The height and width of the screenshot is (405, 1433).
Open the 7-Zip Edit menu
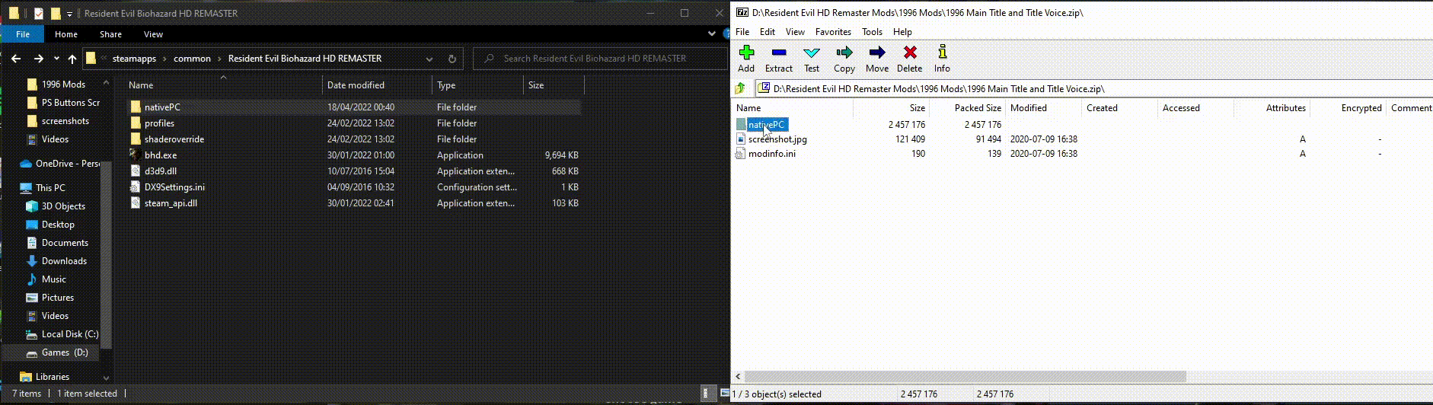[768, 32]
